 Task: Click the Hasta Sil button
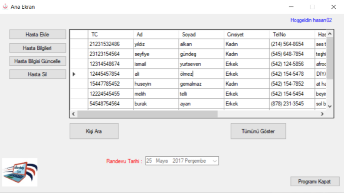(x=37, y=74)
